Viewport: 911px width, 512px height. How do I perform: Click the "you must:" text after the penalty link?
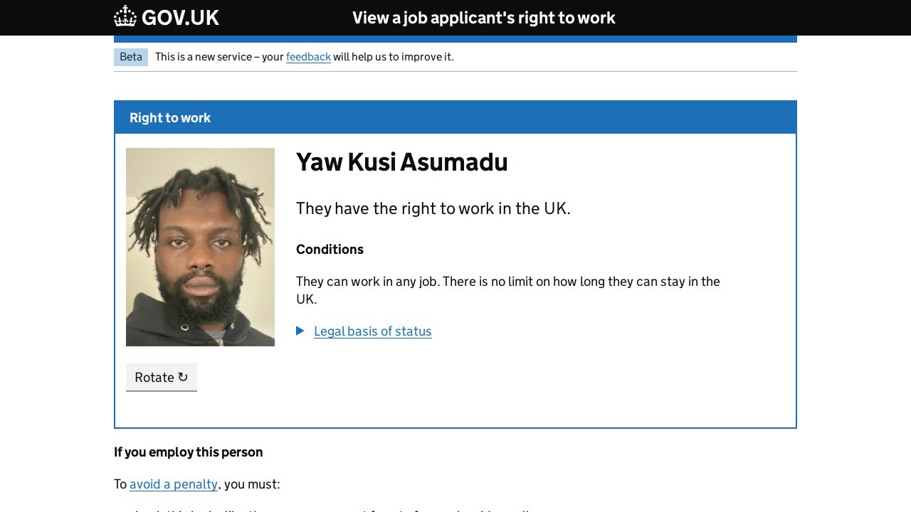(x=251, y=484)
